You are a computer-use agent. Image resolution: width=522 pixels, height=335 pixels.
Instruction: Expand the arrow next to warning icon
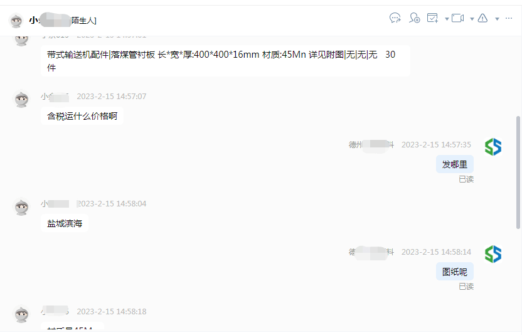pos(497,19)
